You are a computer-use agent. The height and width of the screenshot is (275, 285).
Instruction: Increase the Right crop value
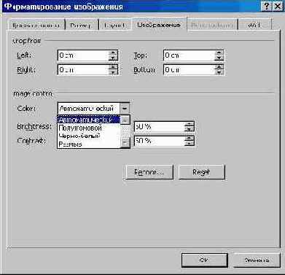point(113,67)
